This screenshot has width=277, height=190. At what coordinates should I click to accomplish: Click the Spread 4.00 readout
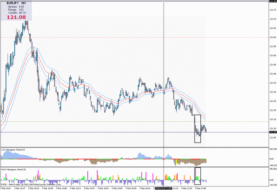pos(16,7)
